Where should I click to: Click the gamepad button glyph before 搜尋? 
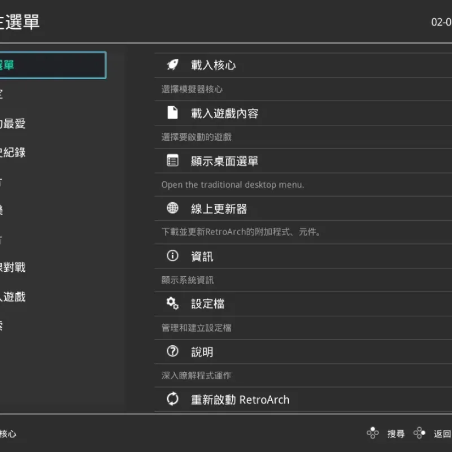372,433
